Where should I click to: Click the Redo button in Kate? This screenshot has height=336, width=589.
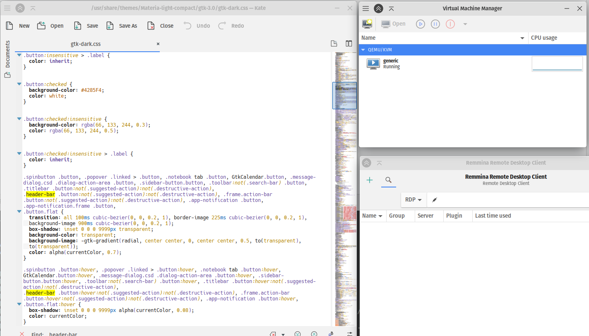(231, 25)
